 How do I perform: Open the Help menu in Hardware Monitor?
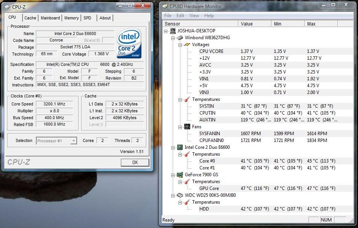click(x=209, y=16)
